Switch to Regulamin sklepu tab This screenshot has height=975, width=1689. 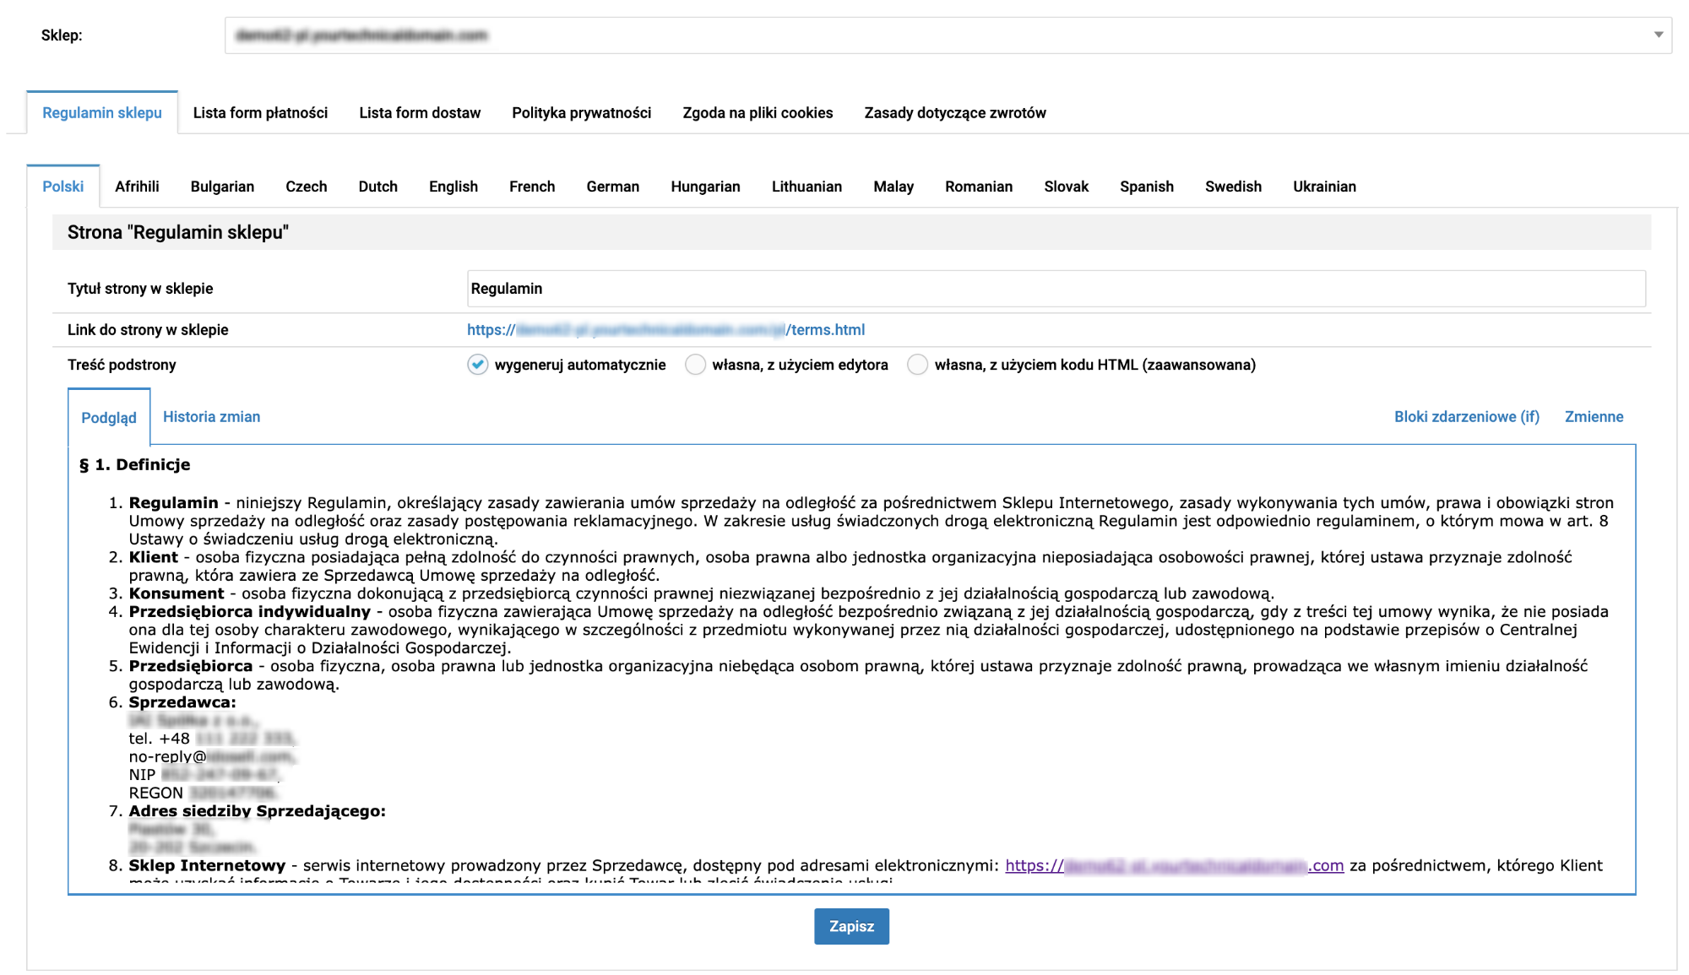pos(102,113)
